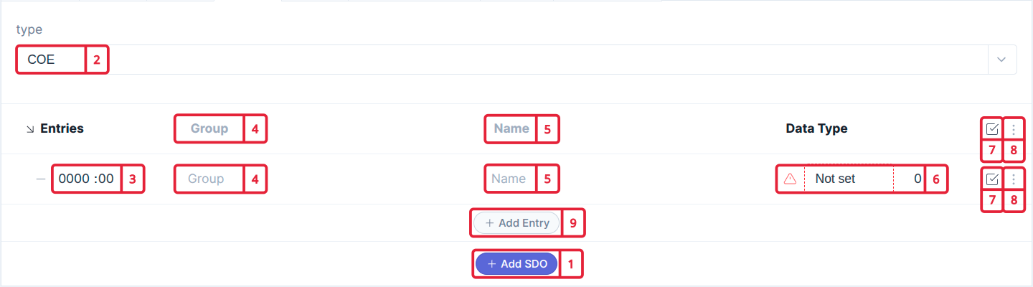This screenshot has height=287, width=1033.
Task: Open the three-dot menu in the Entries header row
Action: point(1014,129)
